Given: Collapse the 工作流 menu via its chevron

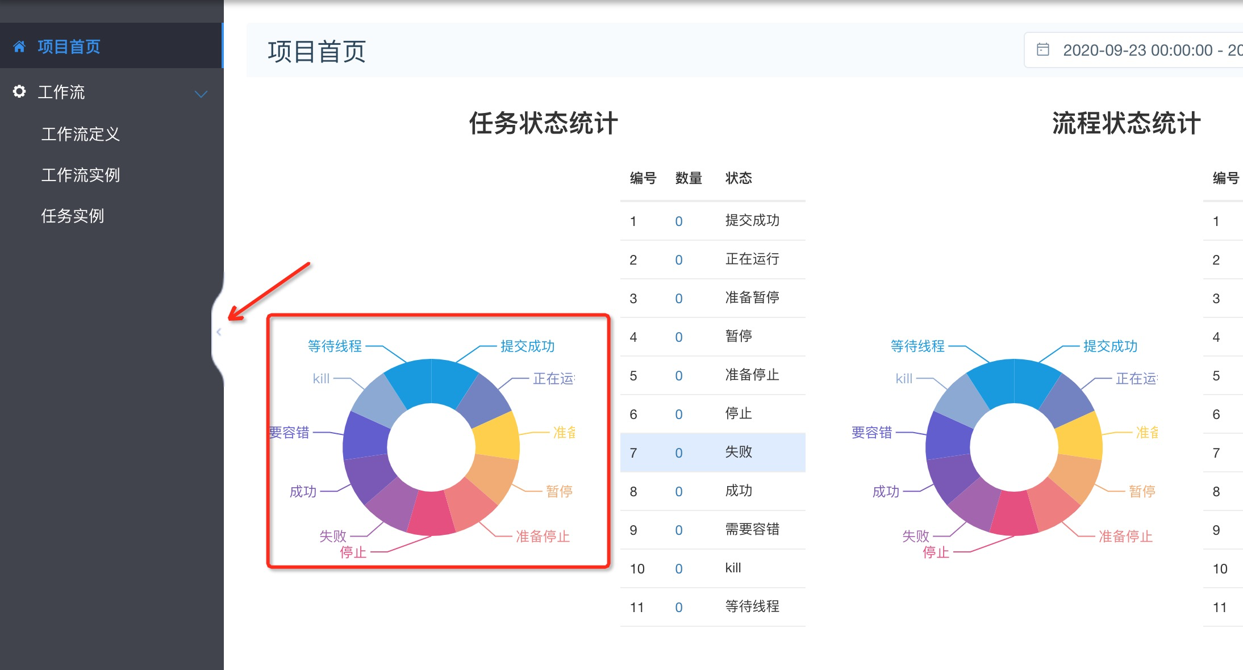Looking at the screenshot, I should 201,94.
